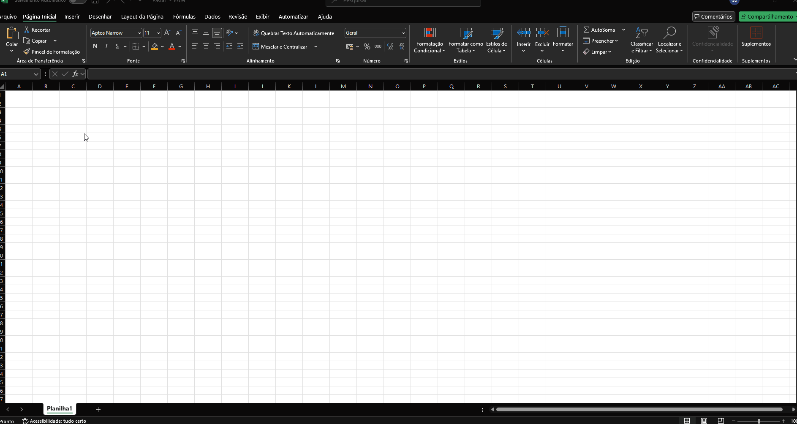797x424 pixels.
Task: Increase decimal places
Action: [390, 46]
